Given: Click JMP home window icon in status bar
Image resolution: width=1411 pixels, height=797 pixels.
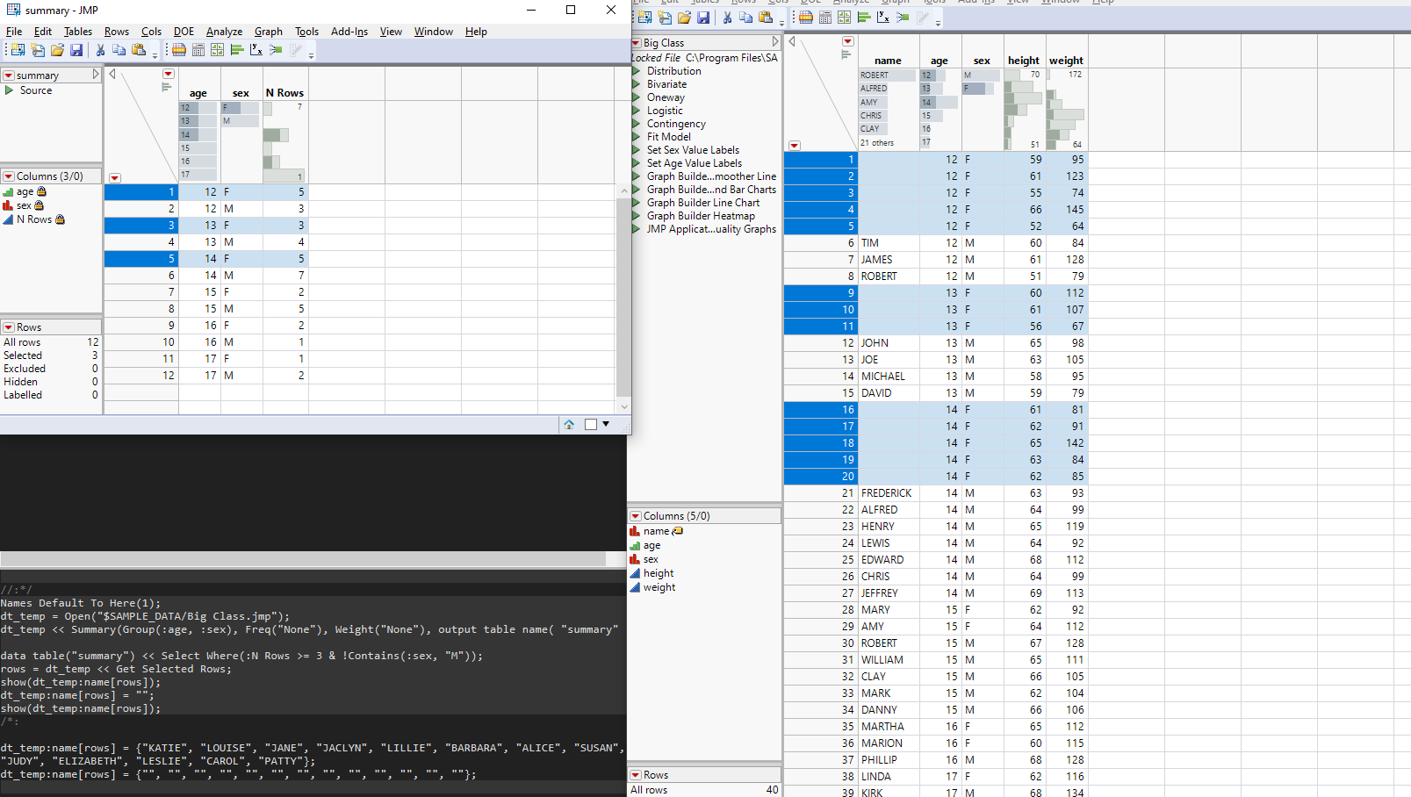Looking at the screenshot, I should point(569,425).
